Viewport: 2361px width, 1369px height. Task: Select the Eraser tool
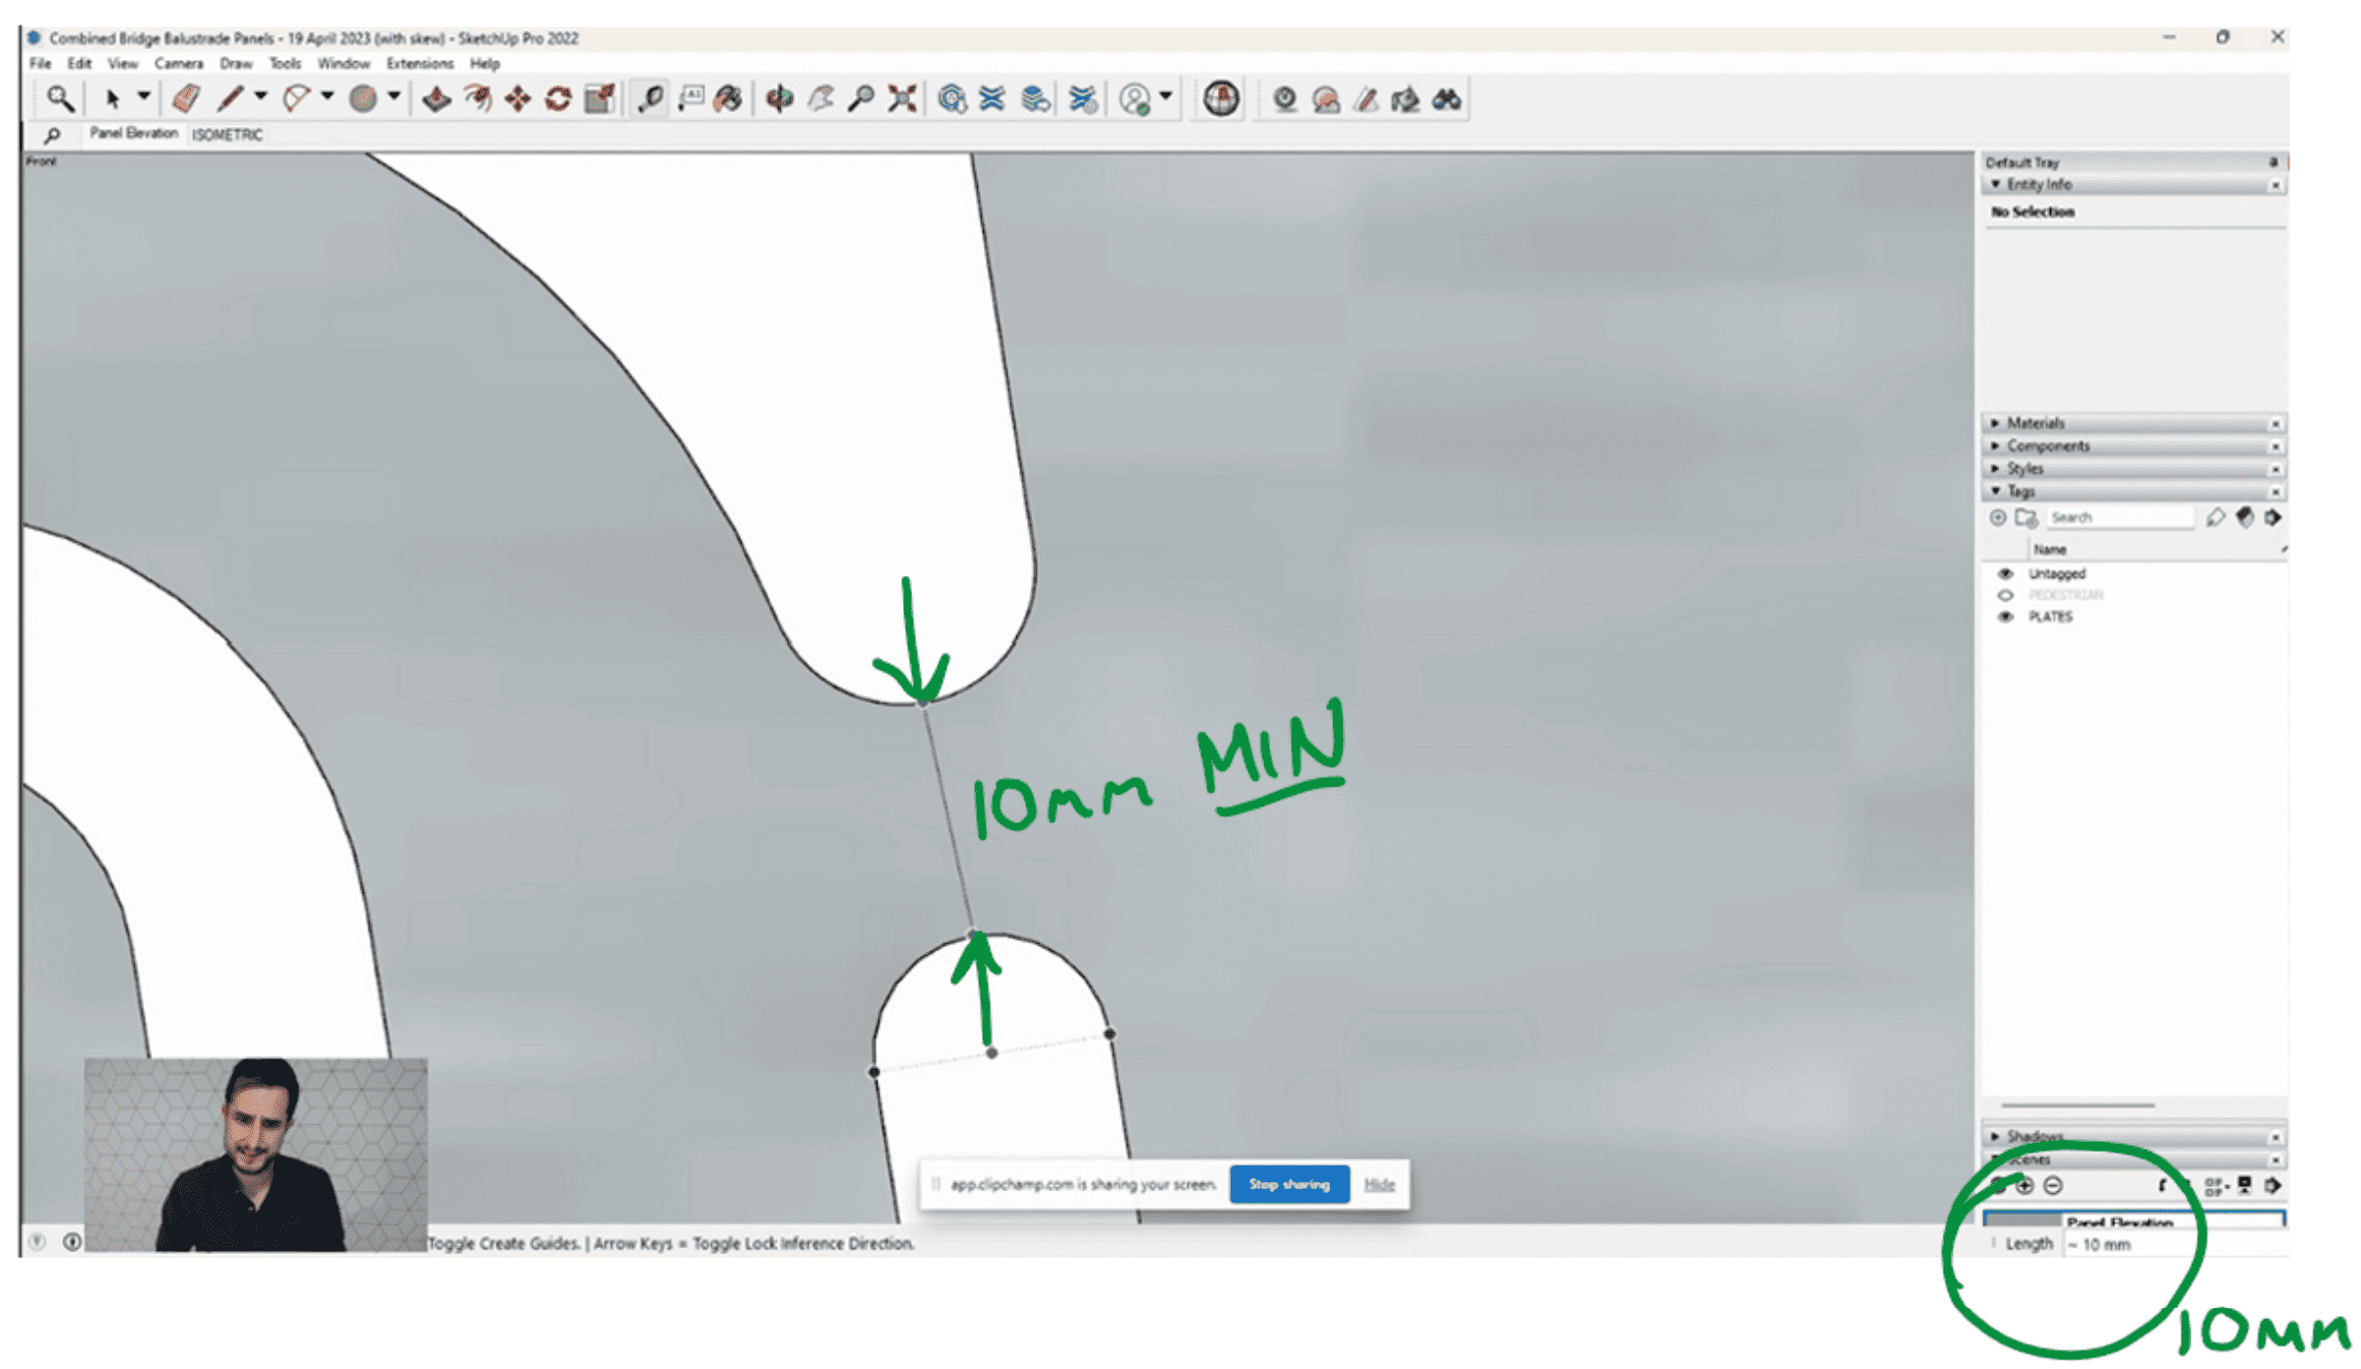tap(186, 98)
